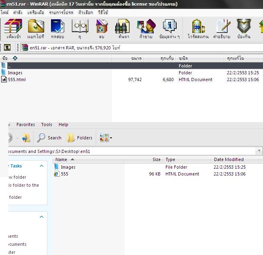Sort by Date Modified column in Explorer
The image size is (263, 255).
[234, 159]
